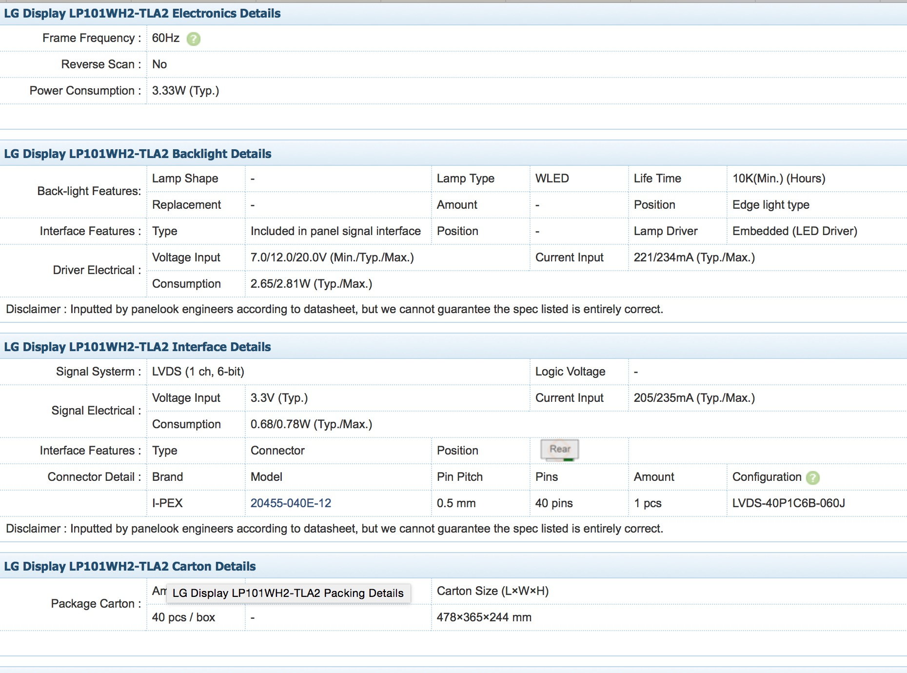The image size is (907, 673).
Task: Select the 10K(Min.) (Hours) life time value
Action: point(779,178)
